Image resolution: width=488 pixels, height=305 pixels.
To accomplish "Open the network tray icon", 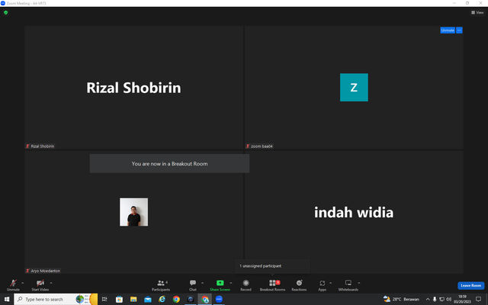I will pyautogui.click(x=441, y=299).
